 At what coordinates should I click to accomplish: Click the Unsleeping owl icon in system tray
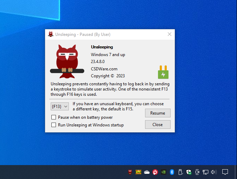coord(130,172)
